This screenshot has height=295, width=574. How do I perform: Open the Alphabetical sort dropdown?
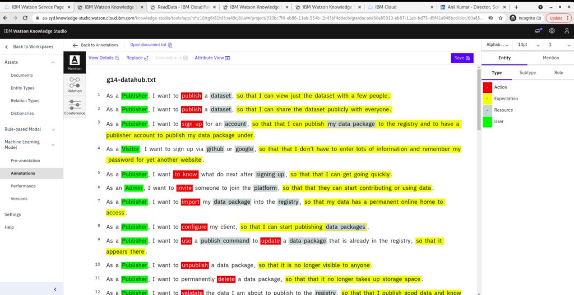click(x=497, y=45)
